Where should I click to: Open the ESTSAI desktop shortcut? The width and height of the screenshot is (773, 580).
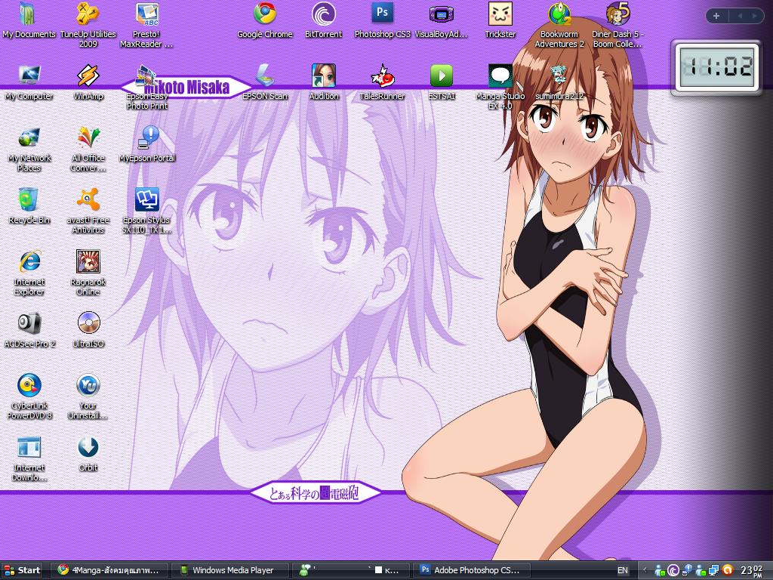[x=441, y=83]
